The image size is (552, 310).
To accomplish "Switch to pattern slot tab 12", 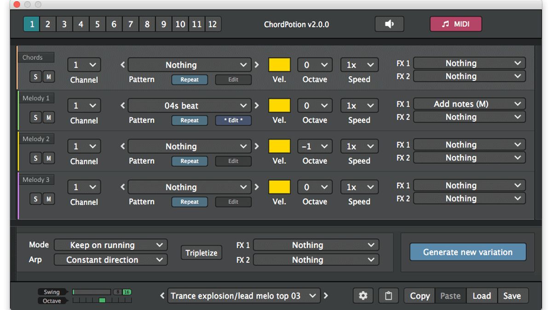I will (213, 24).
